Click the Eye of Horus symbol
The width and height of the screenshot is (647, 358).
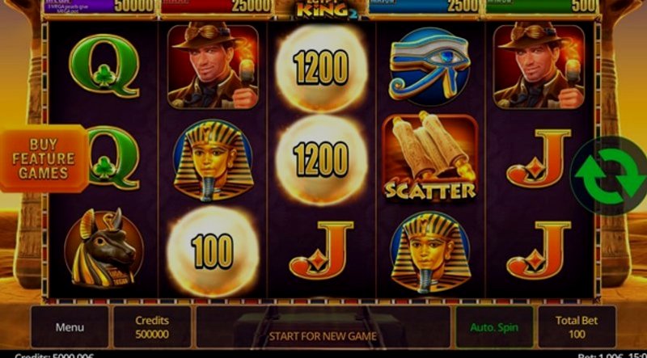(430, 67)
